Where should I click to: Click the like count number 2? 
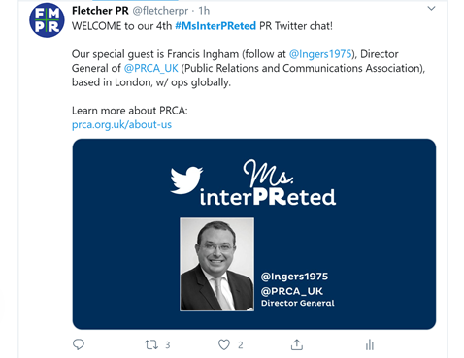coord(241,345)
